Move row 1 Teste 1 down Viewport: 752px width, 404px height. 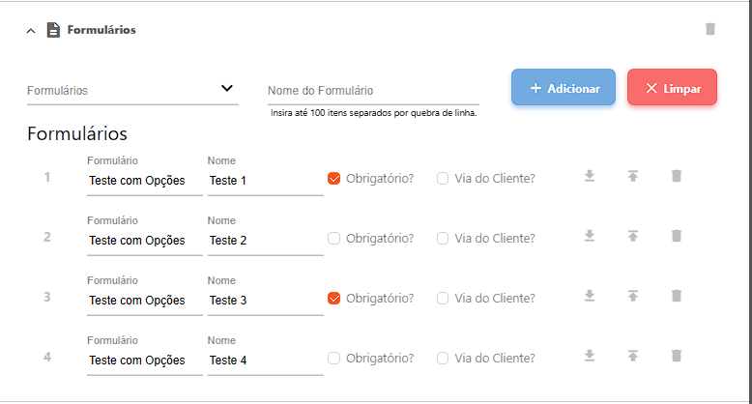pyautogui.click(x=590, y=177)
